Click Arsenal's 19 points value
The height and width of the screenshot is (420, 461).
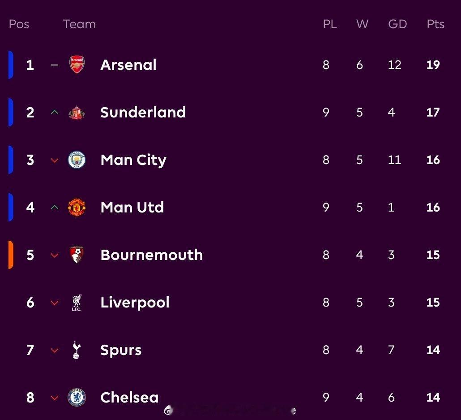(x=433, y=65)
